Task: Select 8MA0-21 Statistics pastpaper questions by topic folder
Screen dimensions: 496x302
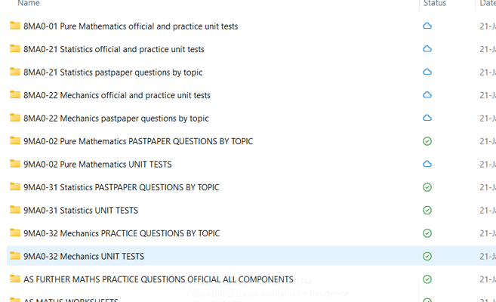Action: coord(112,72)
